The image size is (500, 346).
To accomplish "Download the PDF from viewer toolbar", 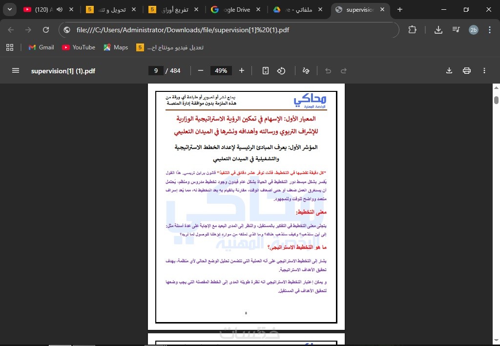I will [449, 70].
